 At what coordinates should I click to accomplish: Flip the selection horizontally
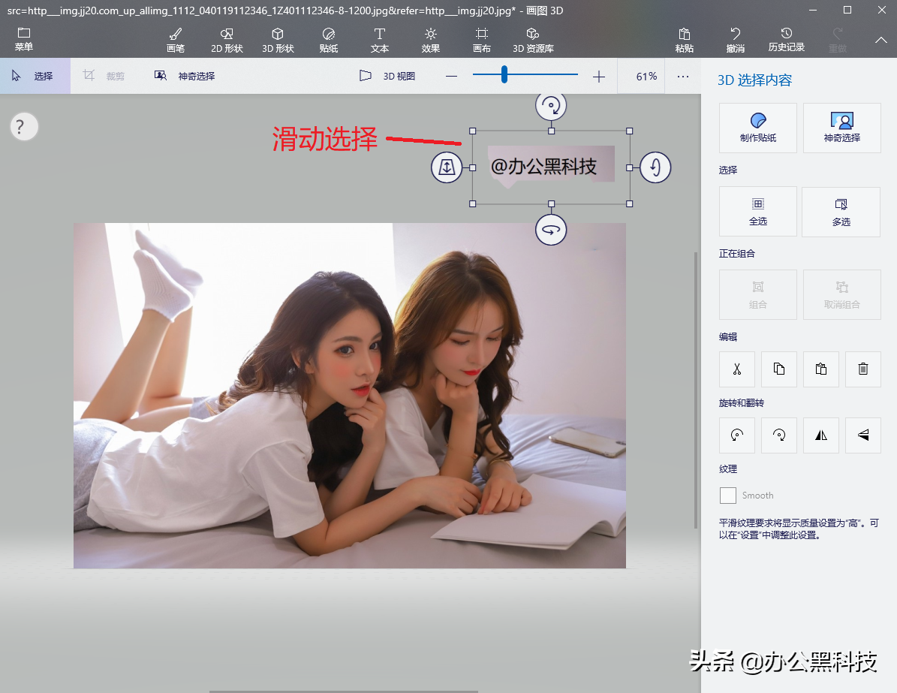coord(820,435)
